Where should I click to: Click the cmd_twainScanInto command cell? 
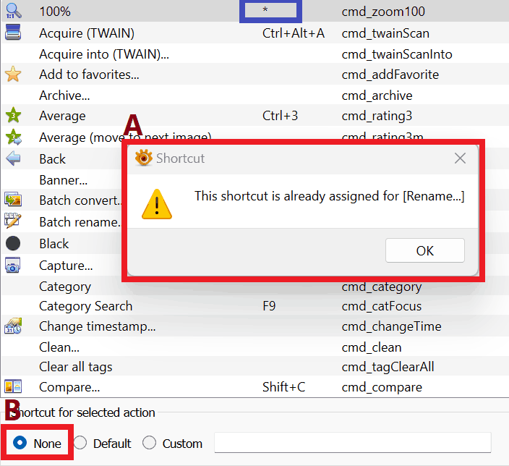click(x=397, y=54)
